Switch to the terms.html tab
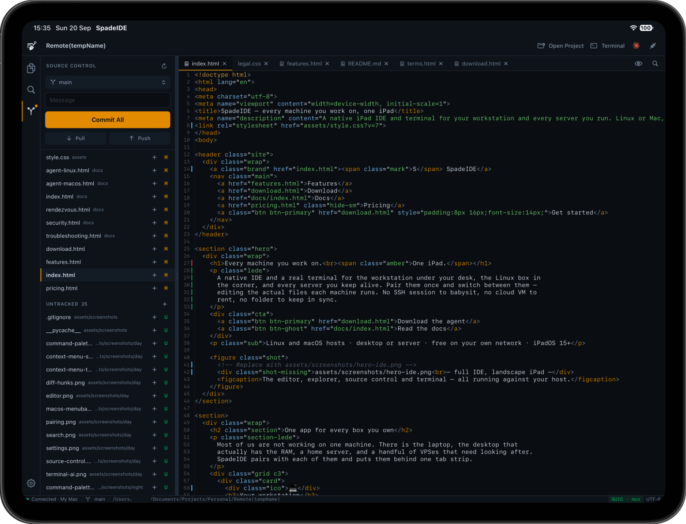This screenshot has height=524, width=686. click(x=421, y=64)
